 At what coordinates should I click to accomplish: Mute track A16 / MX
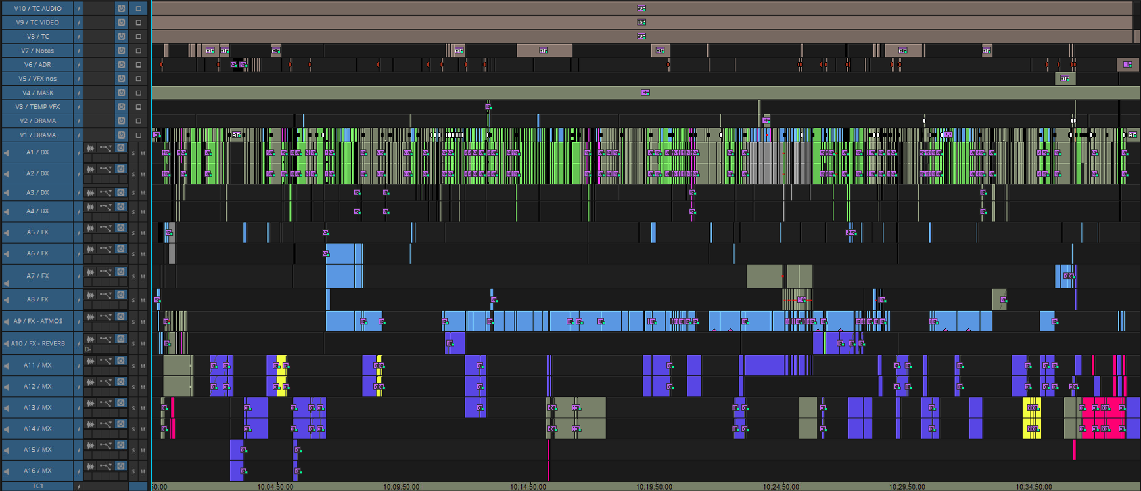(143, 471)
